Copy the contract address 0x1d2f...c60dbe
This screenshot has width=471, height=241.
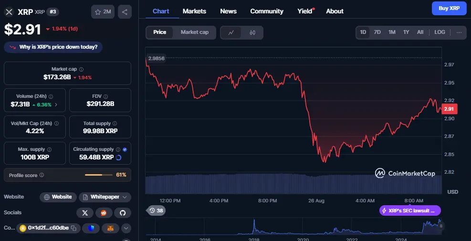coord(73,229)
